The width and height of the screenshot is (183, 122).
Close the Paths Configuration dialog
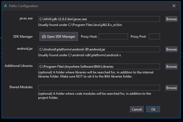click(174, 6)
